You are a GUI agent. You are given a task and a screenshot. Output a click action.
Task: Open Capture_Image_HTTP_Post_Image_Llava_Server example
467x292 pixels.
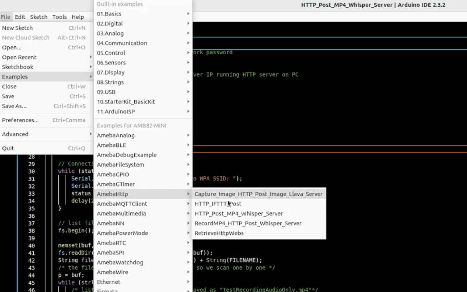(258, 194)
